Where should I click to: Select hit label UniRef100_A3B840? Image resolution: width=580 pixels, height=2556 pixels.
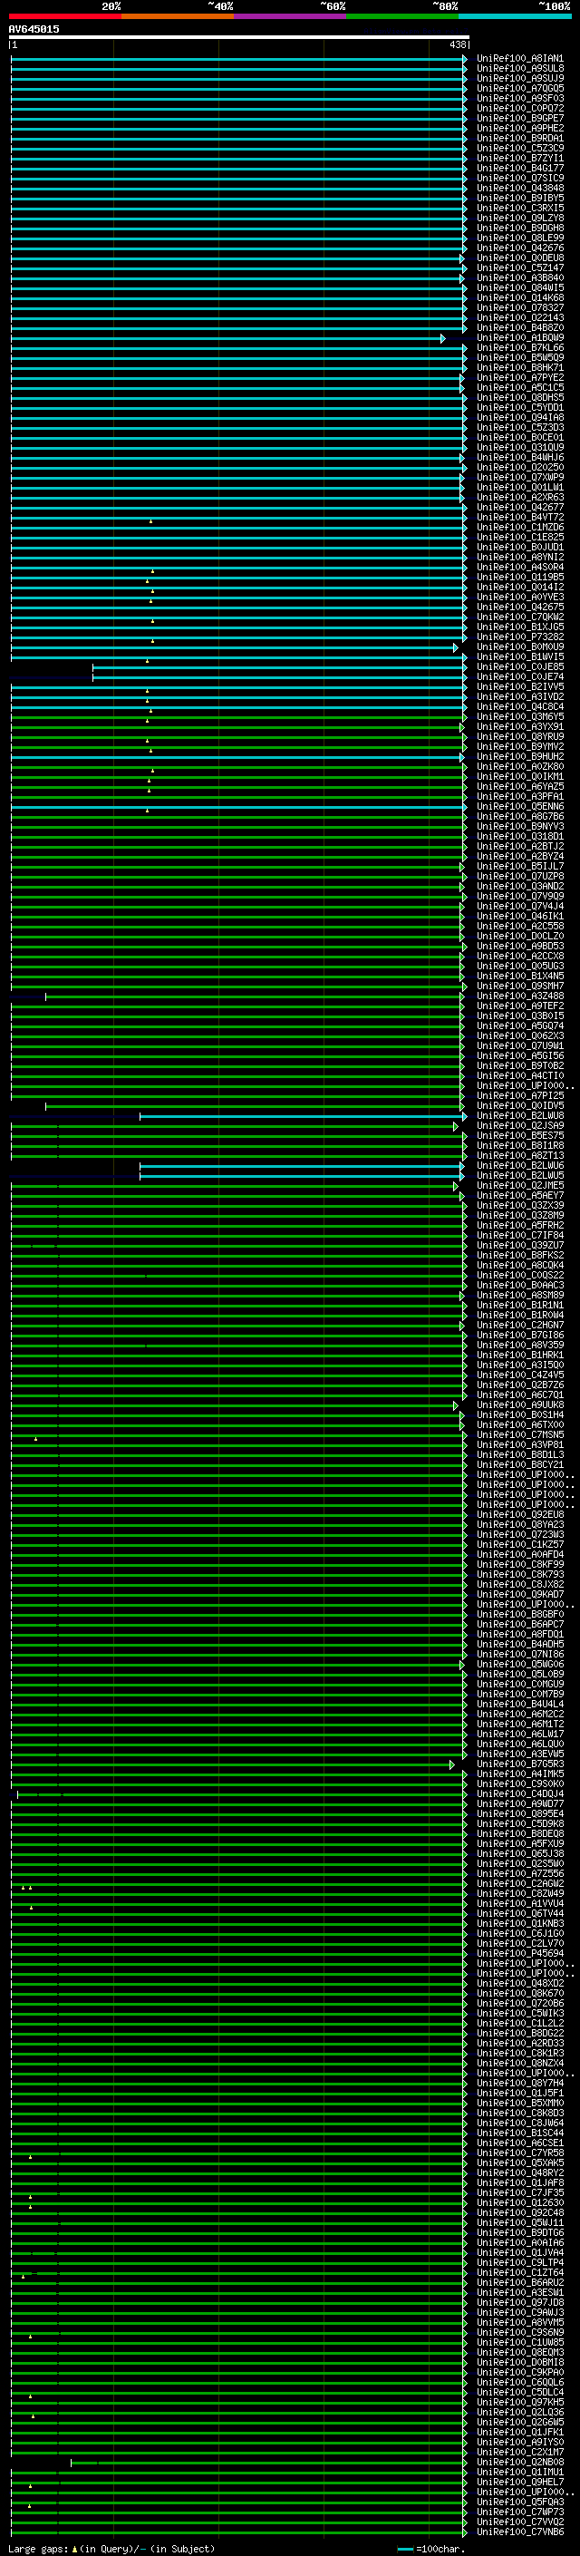520,277
